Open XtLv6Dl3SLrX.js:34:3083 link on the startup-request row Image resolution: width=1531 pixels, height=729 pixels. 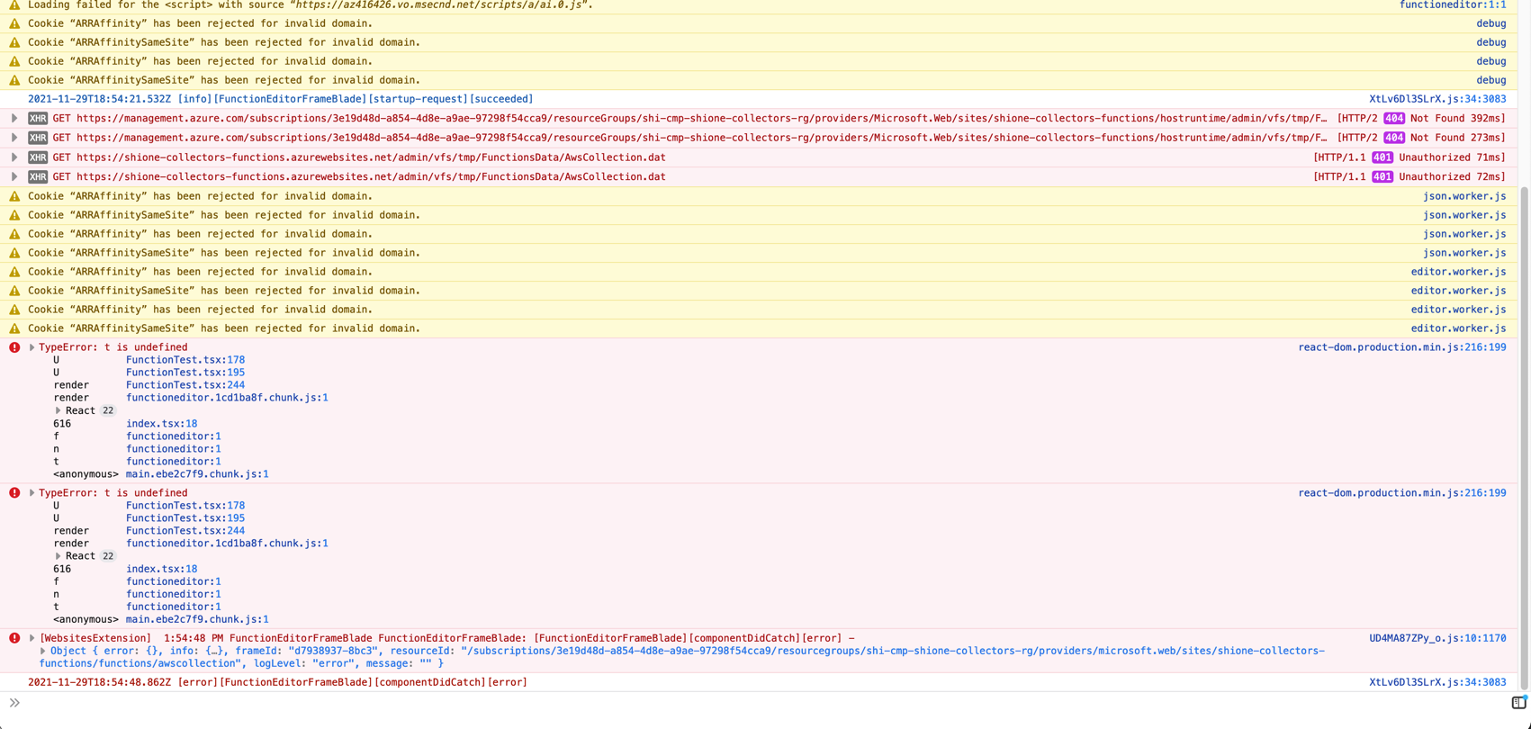(x=1437, y=99)
